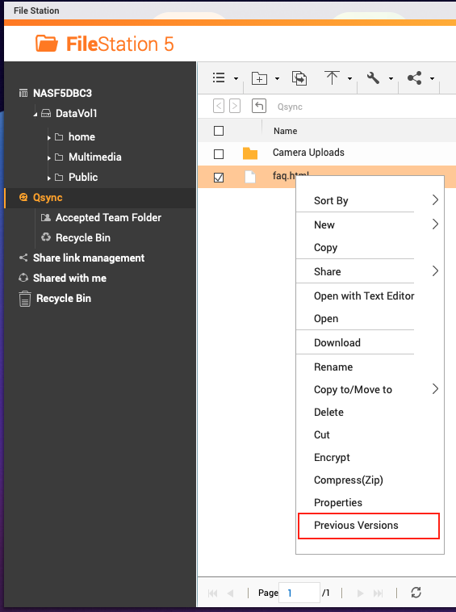
Task: Choose Open with Text Editor
Action: click(x=364, y=296)
